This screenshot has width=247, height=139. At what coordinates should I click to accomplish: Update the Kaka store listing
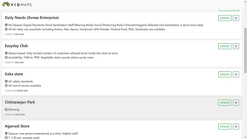225,74
